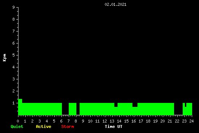Image resolution: width=199 pixels, height=133 pixels.
Task: Click the green bar between hours 7 and 8
Action: click(x=72, y=109)
